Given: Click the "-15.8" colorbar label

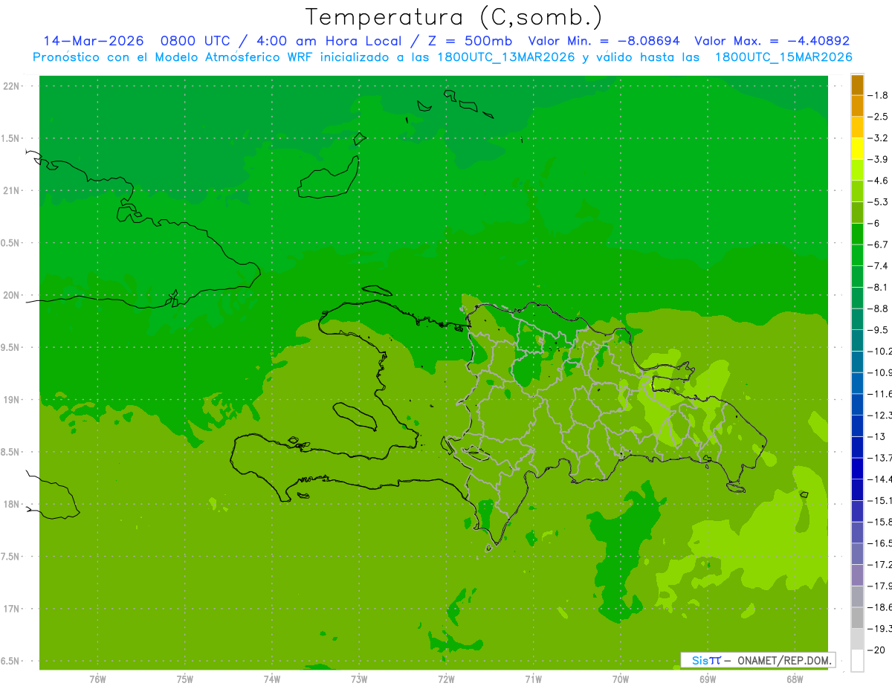Looking at the screenshot, I should 880,522.
